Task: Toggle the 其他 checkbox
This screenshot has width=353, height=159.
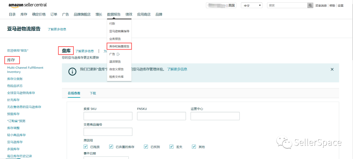Action: point(194,147)
